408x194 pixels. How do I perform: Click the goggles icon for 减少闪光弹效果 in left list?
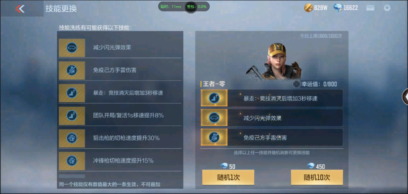[72, 48]
